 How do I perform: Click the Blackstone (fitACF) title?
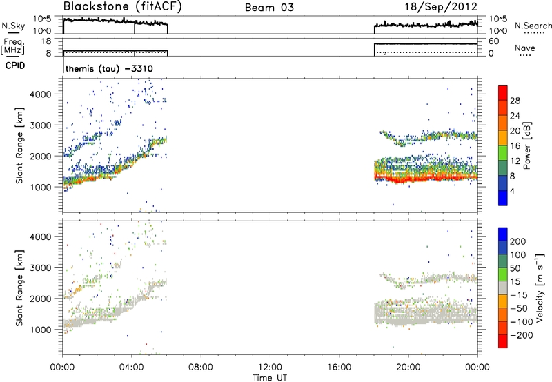[x=122, y=7]
